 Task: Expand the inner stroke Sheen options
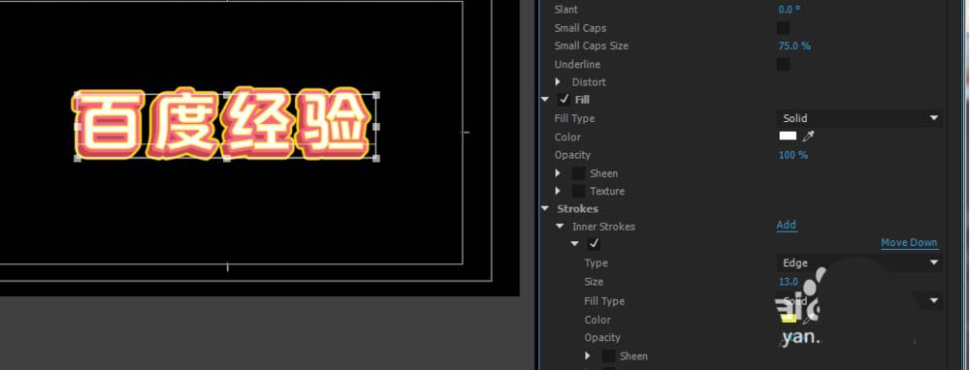pyautogui.click(x=589, y=356)
